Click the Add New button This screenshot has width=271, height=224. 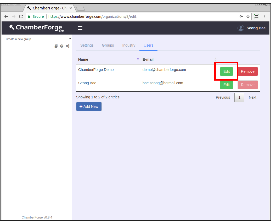[x=89, y=107]
